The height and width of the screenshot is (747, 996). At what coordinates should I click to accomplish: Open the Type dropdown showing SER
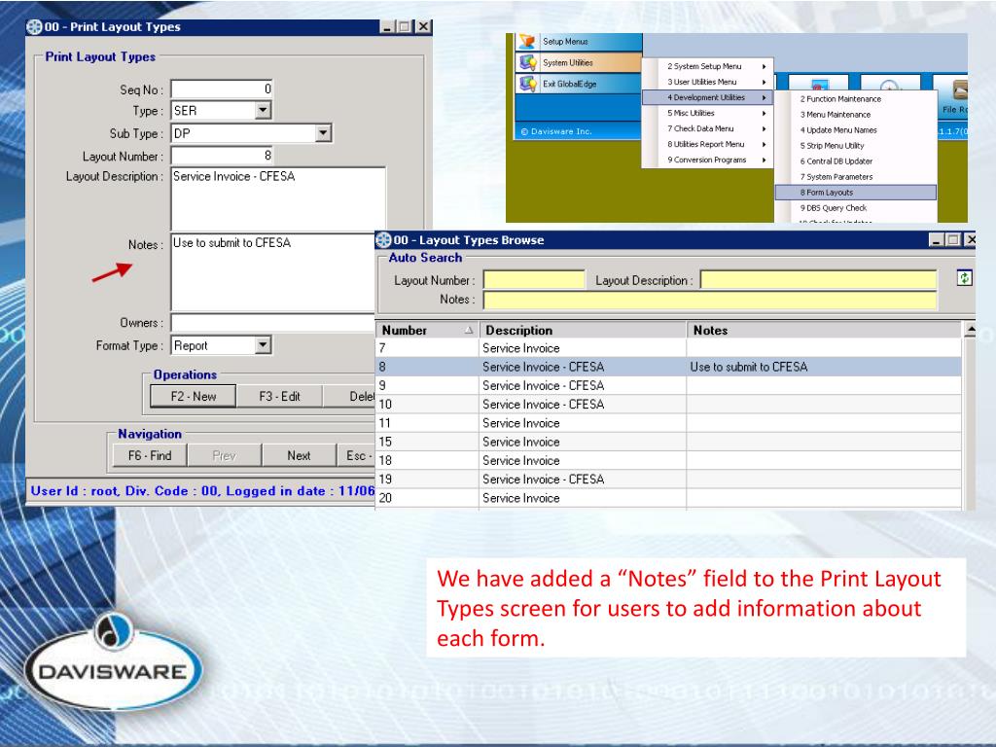[x=263, y=111]
